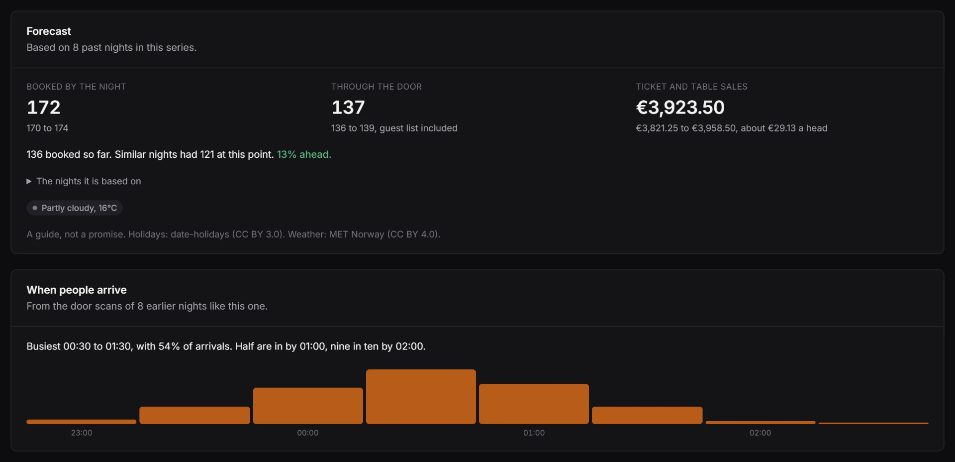This screenshot has height=462, width=955.
Task: Click the arrival bar above 00:00
Action: point(308,406)
